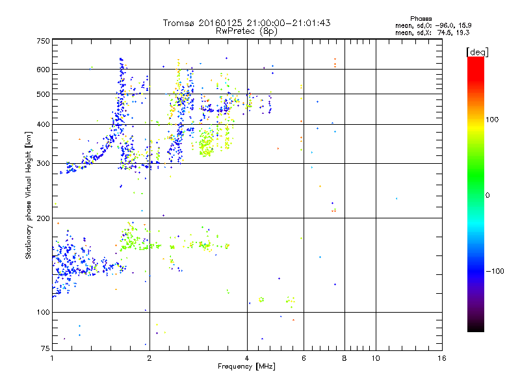Viewport: 520px width, 390px height.
Task: Select the mean, sd,O: -96.0, 15.9 line
Action: click(x=433, y=25)
